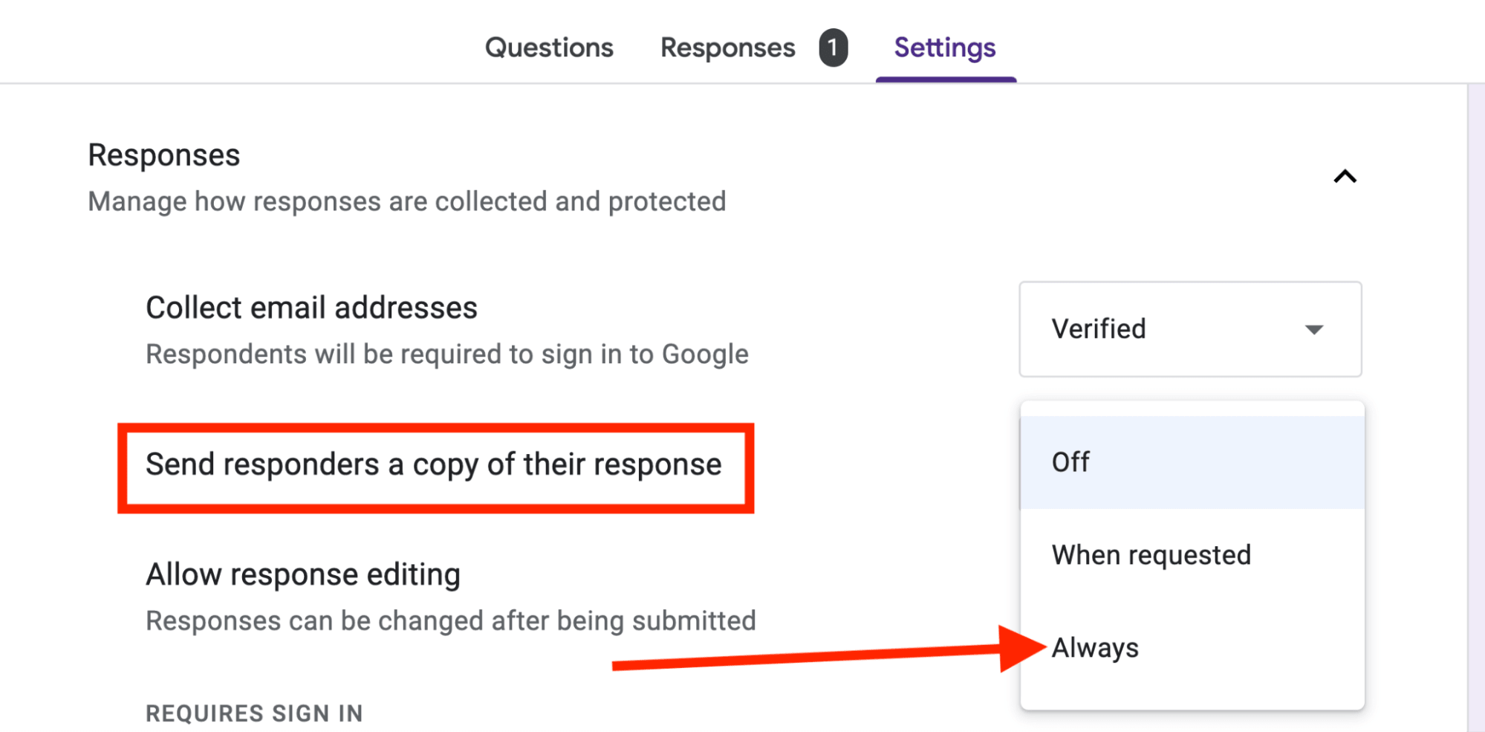Select Off from the dropdown list

click(x=1070, y=461)
